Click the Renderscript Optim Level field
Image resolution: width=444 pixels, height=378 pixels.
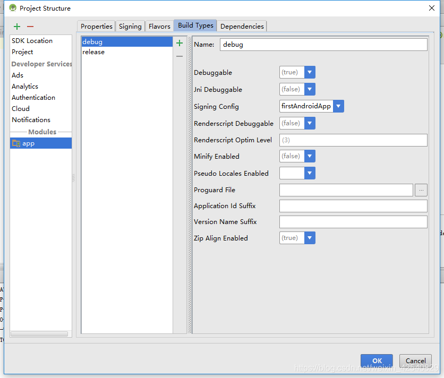[x=353, y=140]
